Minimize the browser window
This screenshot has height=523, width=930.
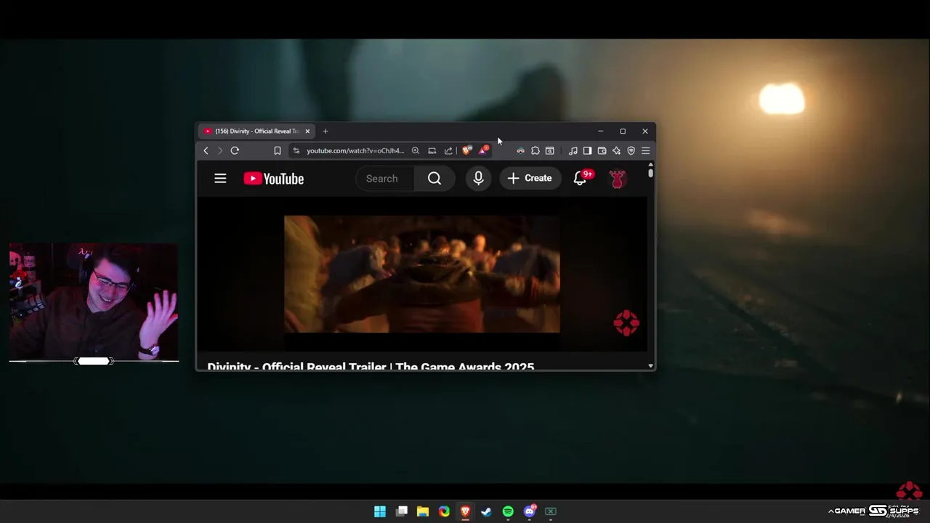600,131
